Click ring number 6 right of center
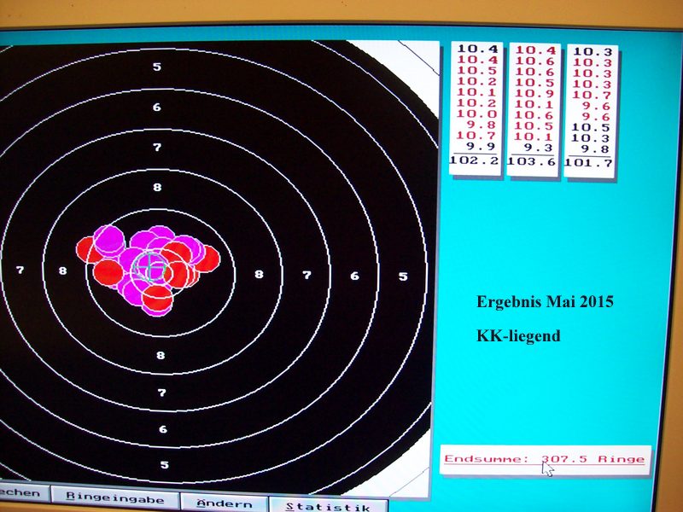The height and width of the screenshot is (512, 683). 354,276
